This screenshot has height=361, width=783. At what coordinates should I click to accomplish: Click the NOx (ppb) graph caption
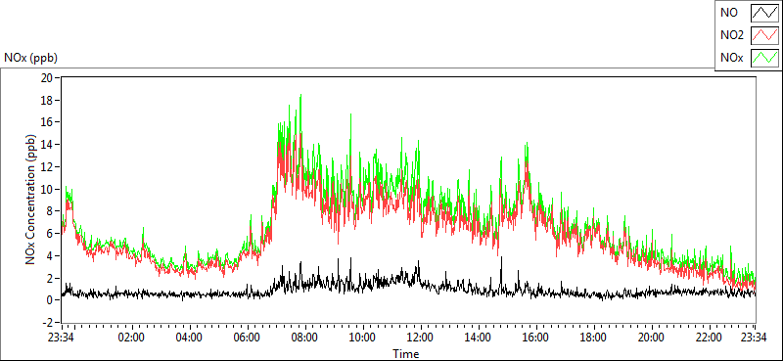[30, 58]
